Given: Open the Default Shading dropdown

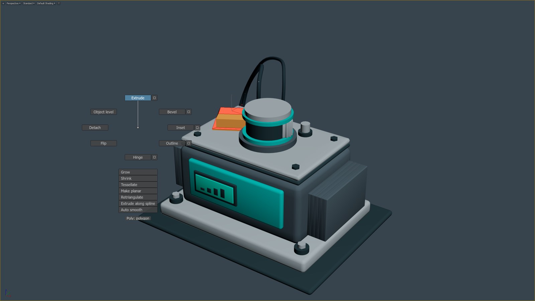Looking at the screenshot, I should coord(46,3).
